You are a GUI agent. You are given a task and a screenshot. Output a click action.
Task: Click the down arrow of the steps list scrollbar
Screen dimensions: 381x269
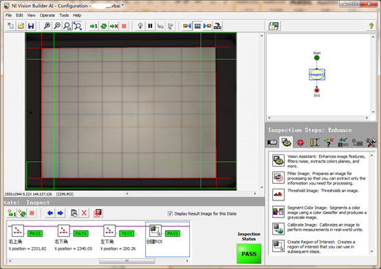click(x=371, y=252)
